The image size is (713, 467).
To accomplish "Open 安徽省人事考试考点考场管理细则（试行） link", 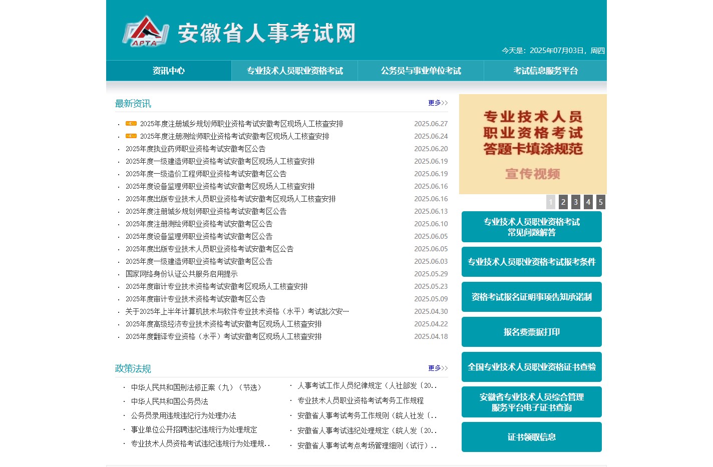I will pyautogui.click(x=367, y=445).
